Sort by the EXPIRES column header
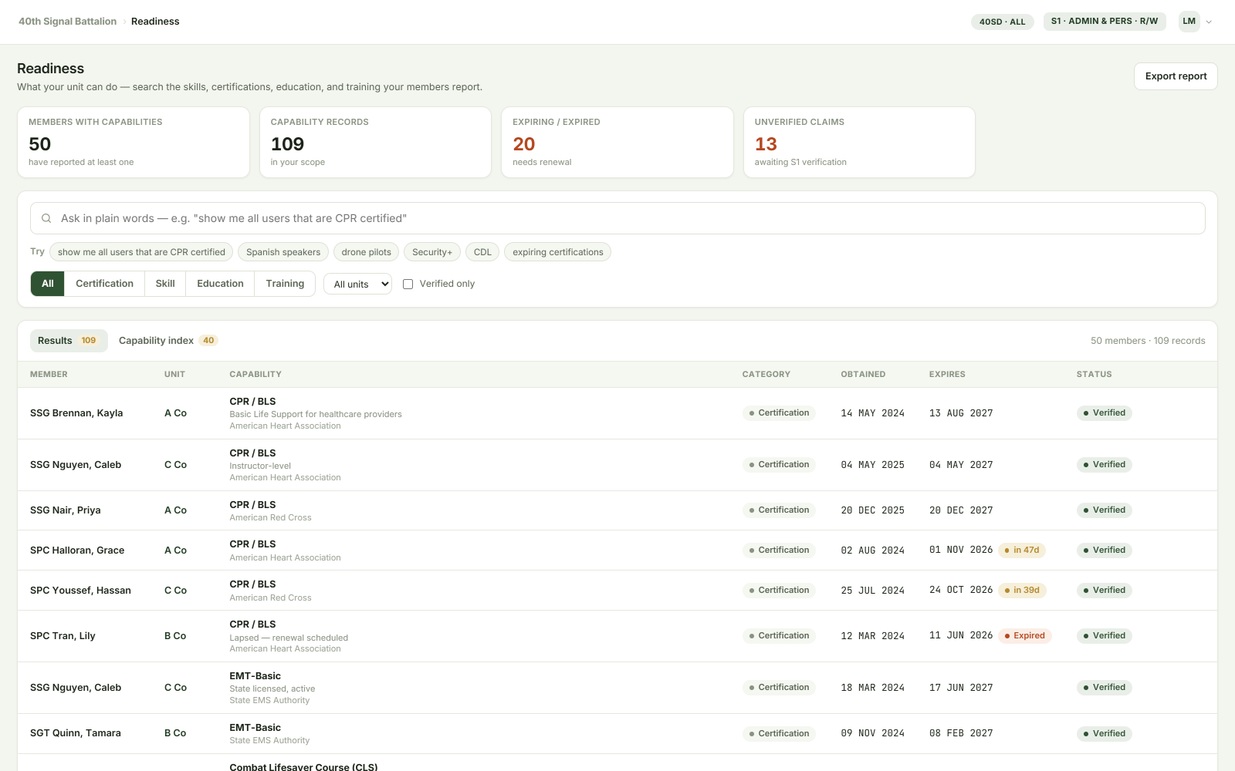 947,375
